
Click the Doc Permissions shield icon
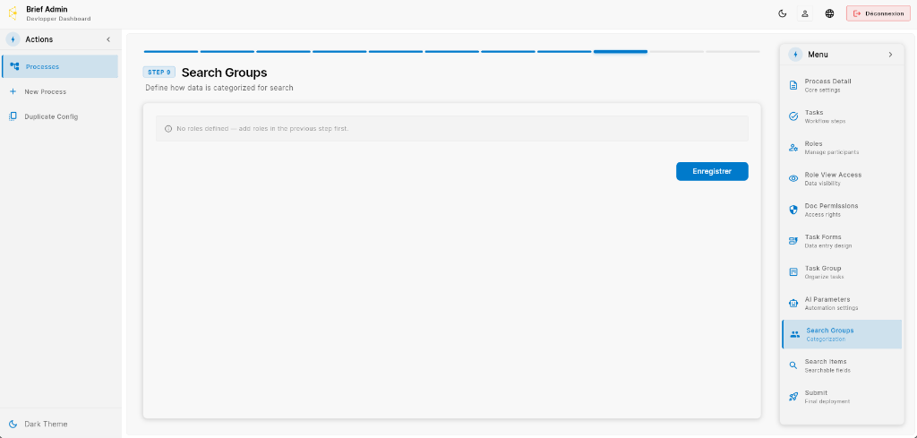[x=793, y=210]
